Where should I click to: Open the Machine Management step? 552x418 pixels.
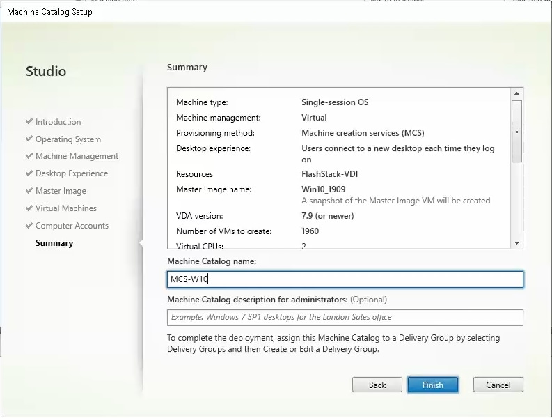[77, 156]
